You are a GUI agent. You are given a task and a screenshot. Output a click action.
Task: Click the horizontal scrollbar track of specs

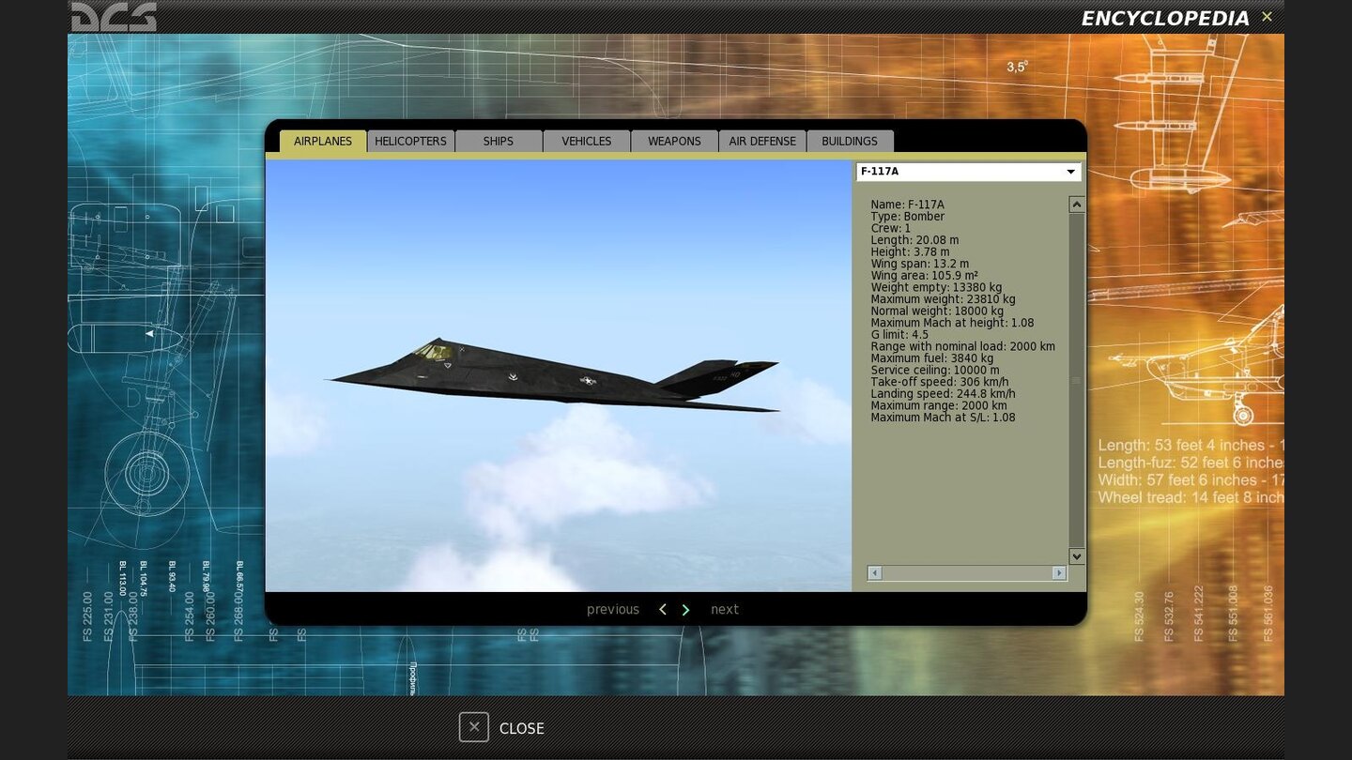click(967, 573)
